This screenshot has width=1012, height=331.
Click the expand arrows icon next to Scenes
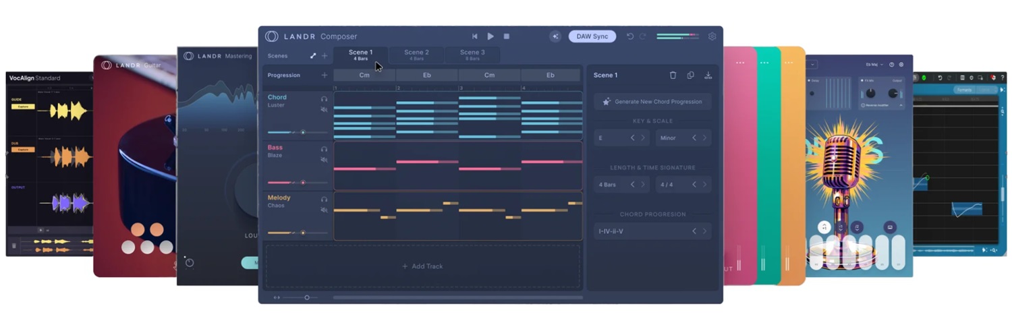click(313, 56)
